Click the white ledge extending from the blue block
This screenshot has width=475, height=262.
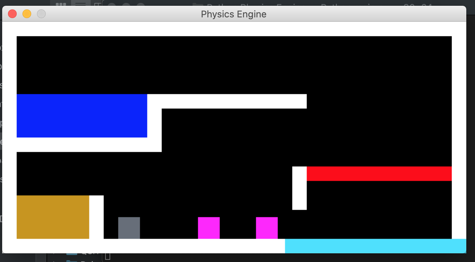pos(227,101)
